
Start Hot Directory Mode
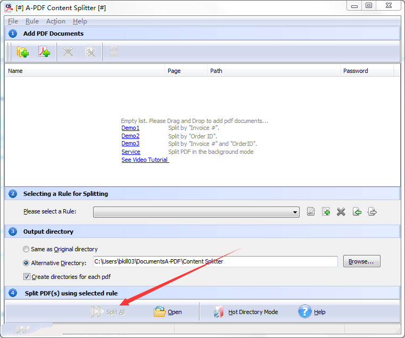[x=245, y=311]
